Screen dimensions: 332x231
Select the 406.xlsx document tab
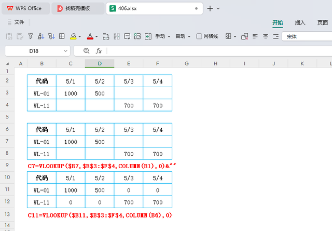coord(155,8)
